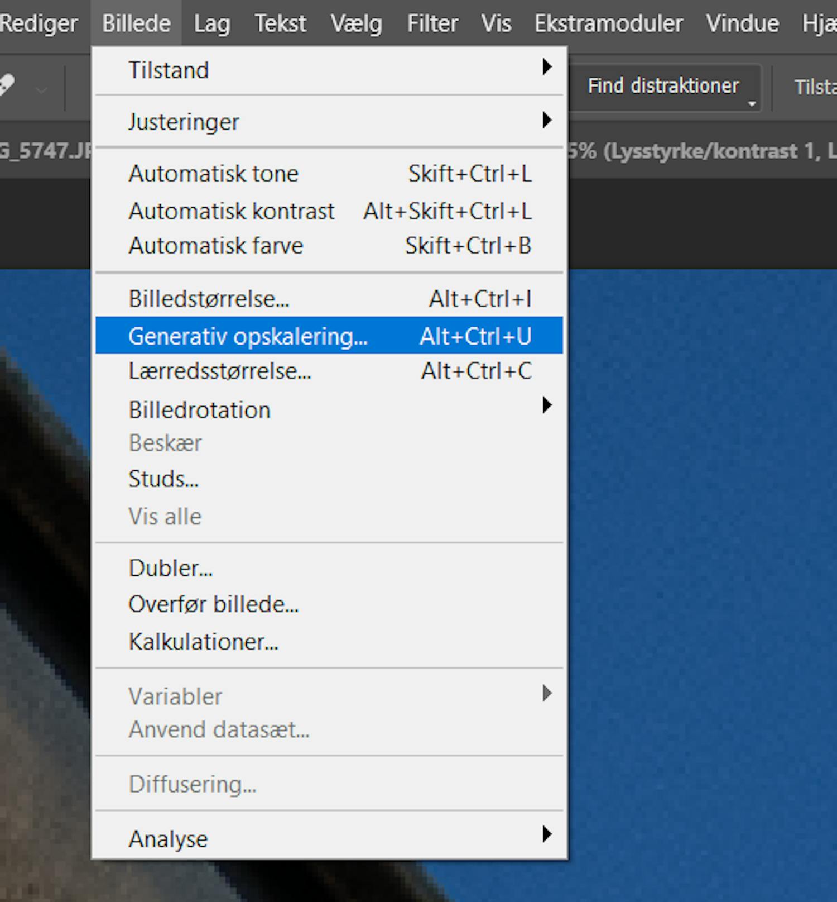The width and height of the screenshot is (837, 902).
Task: Select the Studs menu entry
Action: click(329, 479)
